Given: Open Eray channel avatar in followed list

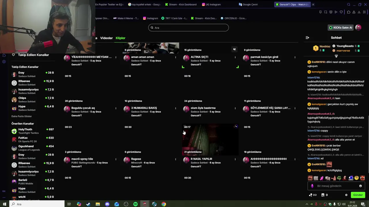Looking at the screenshot, I should pos(14,74).
